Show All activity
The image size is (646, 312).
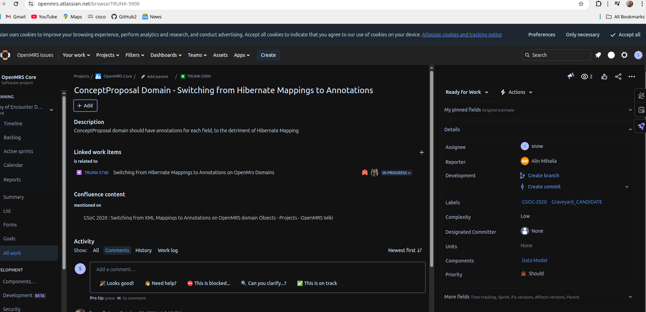point(96,250)
